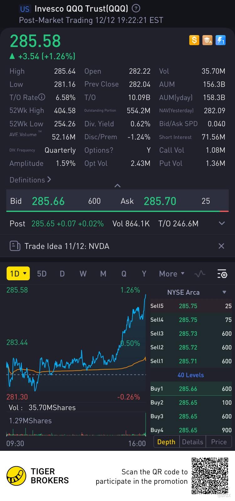Open the chart indicator comparison icon
The height and width of the screenshot is (501, 235).
200,274
